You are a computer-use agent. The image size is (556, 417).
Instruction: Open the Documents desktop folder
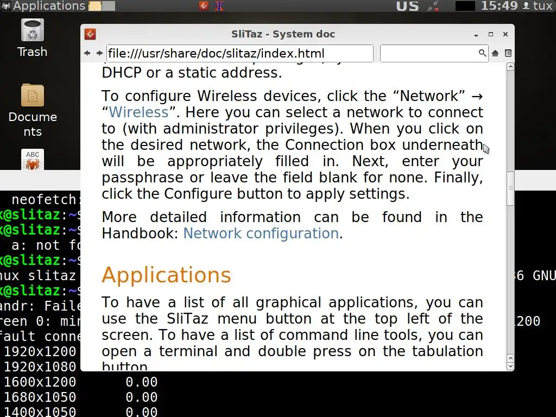click(33, 111)
